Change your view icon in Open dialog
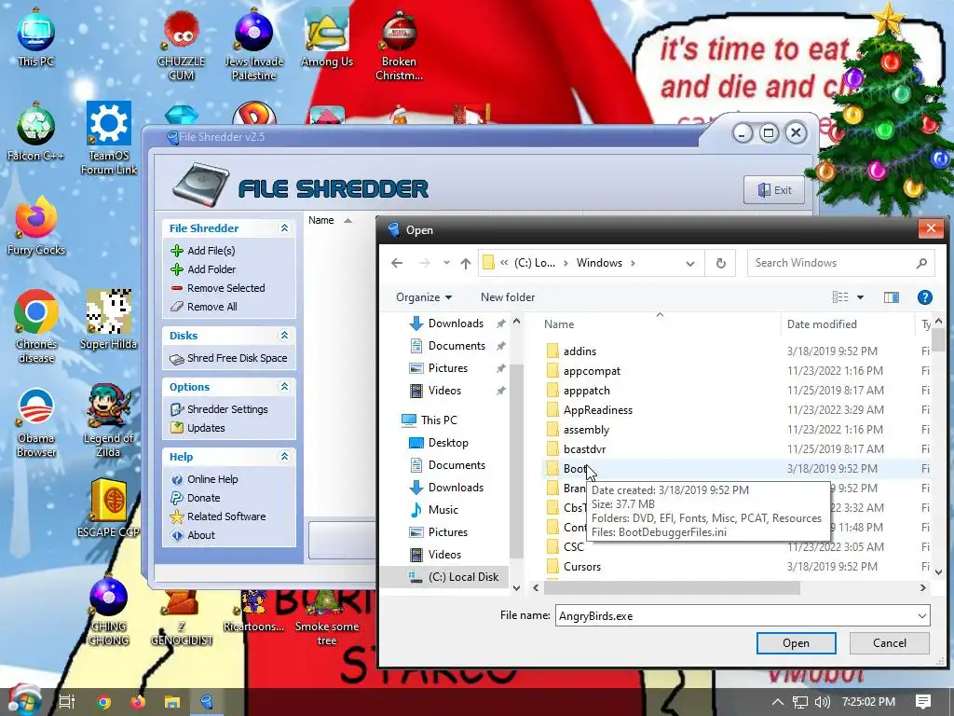This screenshot has width=954, height=716. (840, 297)
